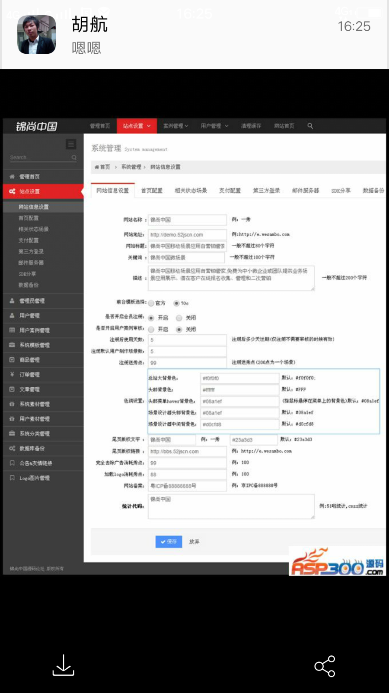
Task: Click 清理缓存 in the top navigation
Action: tap(251, 126)
